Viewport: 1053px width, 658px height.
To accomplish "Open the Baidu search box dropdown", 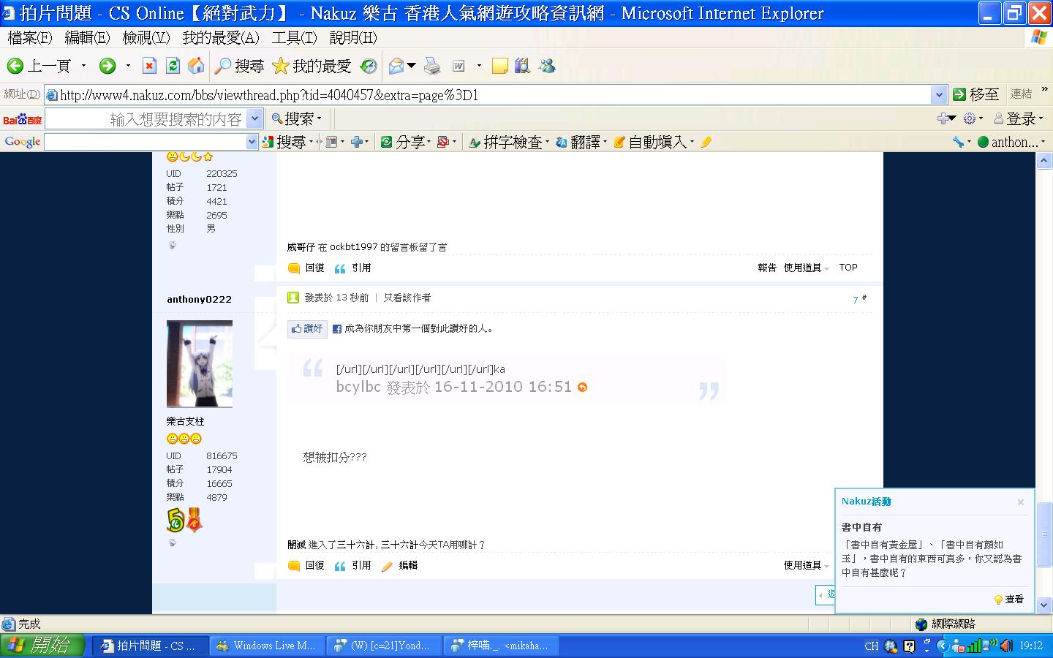I will (254, 118).
